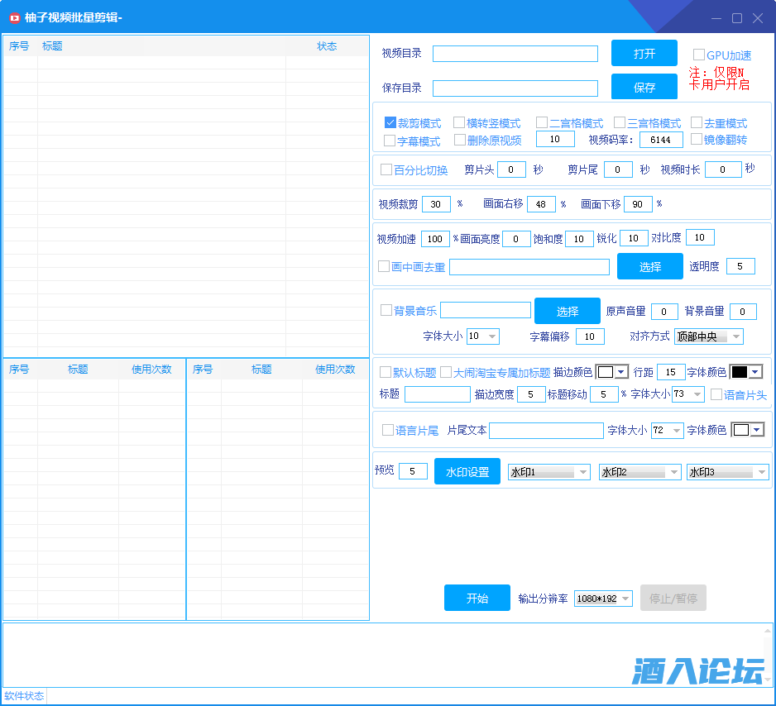This screenshot has width=776, height=706.
Task: Pick the 描边颜色 white color swatch
Action: coord(605,372)
